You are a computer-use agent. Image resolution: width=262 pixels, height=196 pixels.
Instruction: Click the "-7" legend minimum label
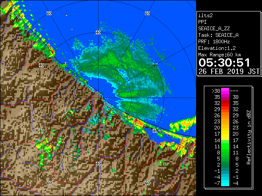click(217, 183)
